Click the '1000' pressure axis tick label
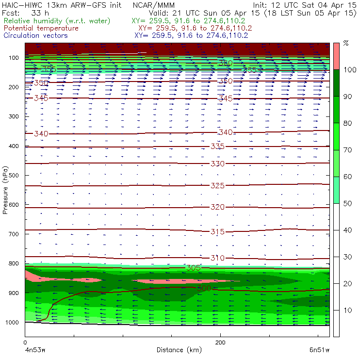The height and width of the screenshot is (359, 359). (x=12, y=322)
